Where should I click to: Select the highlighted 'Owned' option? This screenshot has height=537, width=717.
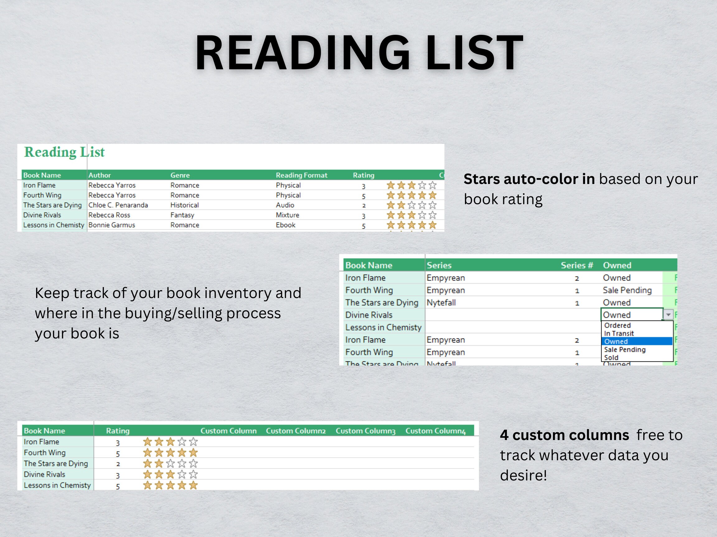point(616,341)
